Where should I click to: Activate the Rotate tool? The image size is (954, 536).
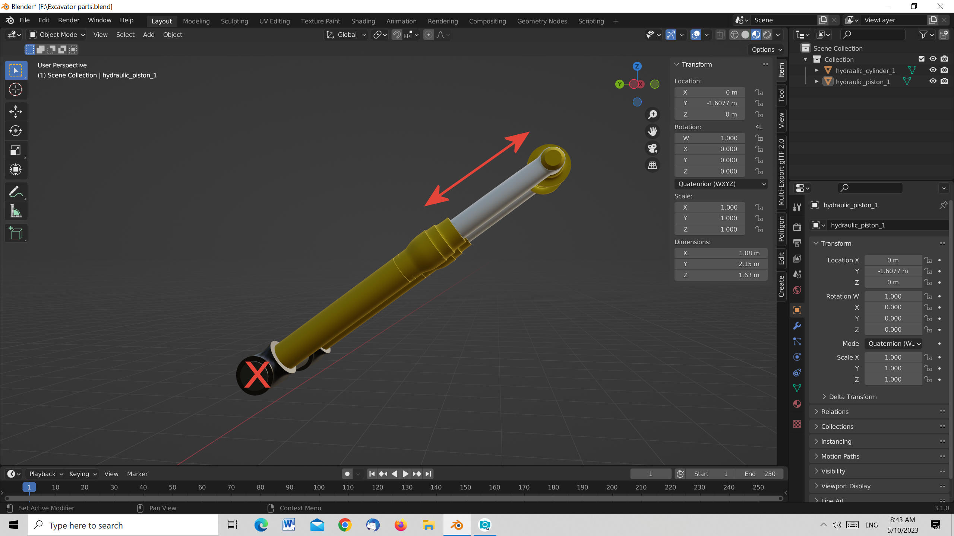tap(16, 131)
